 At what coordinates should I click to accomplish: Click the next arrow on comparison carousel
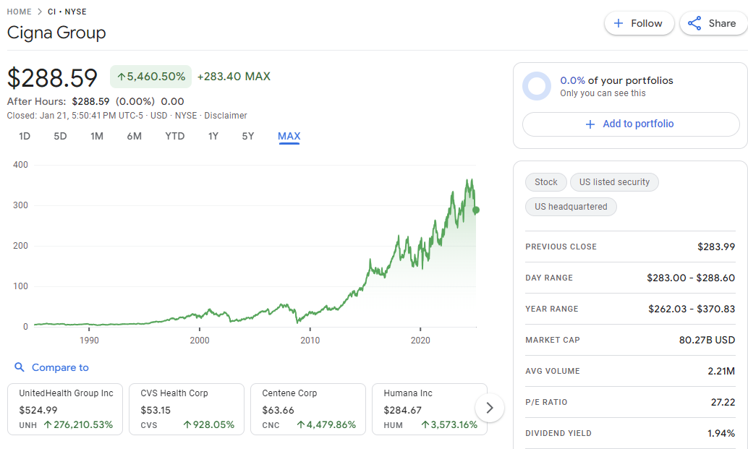490,408
